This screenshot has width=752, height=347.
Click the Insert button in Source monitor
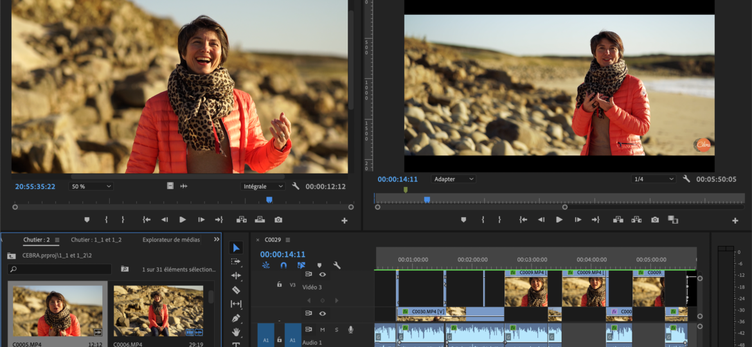[x=242, y=220]
